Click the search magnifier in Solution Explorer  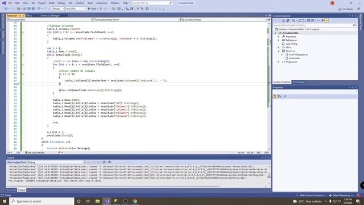pos(354,25)
